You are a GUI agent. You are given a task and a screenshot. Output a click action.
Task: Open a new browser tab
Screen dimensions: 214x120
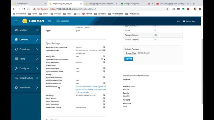(194, 4)
